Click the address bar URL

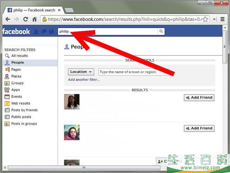point(125,19)
